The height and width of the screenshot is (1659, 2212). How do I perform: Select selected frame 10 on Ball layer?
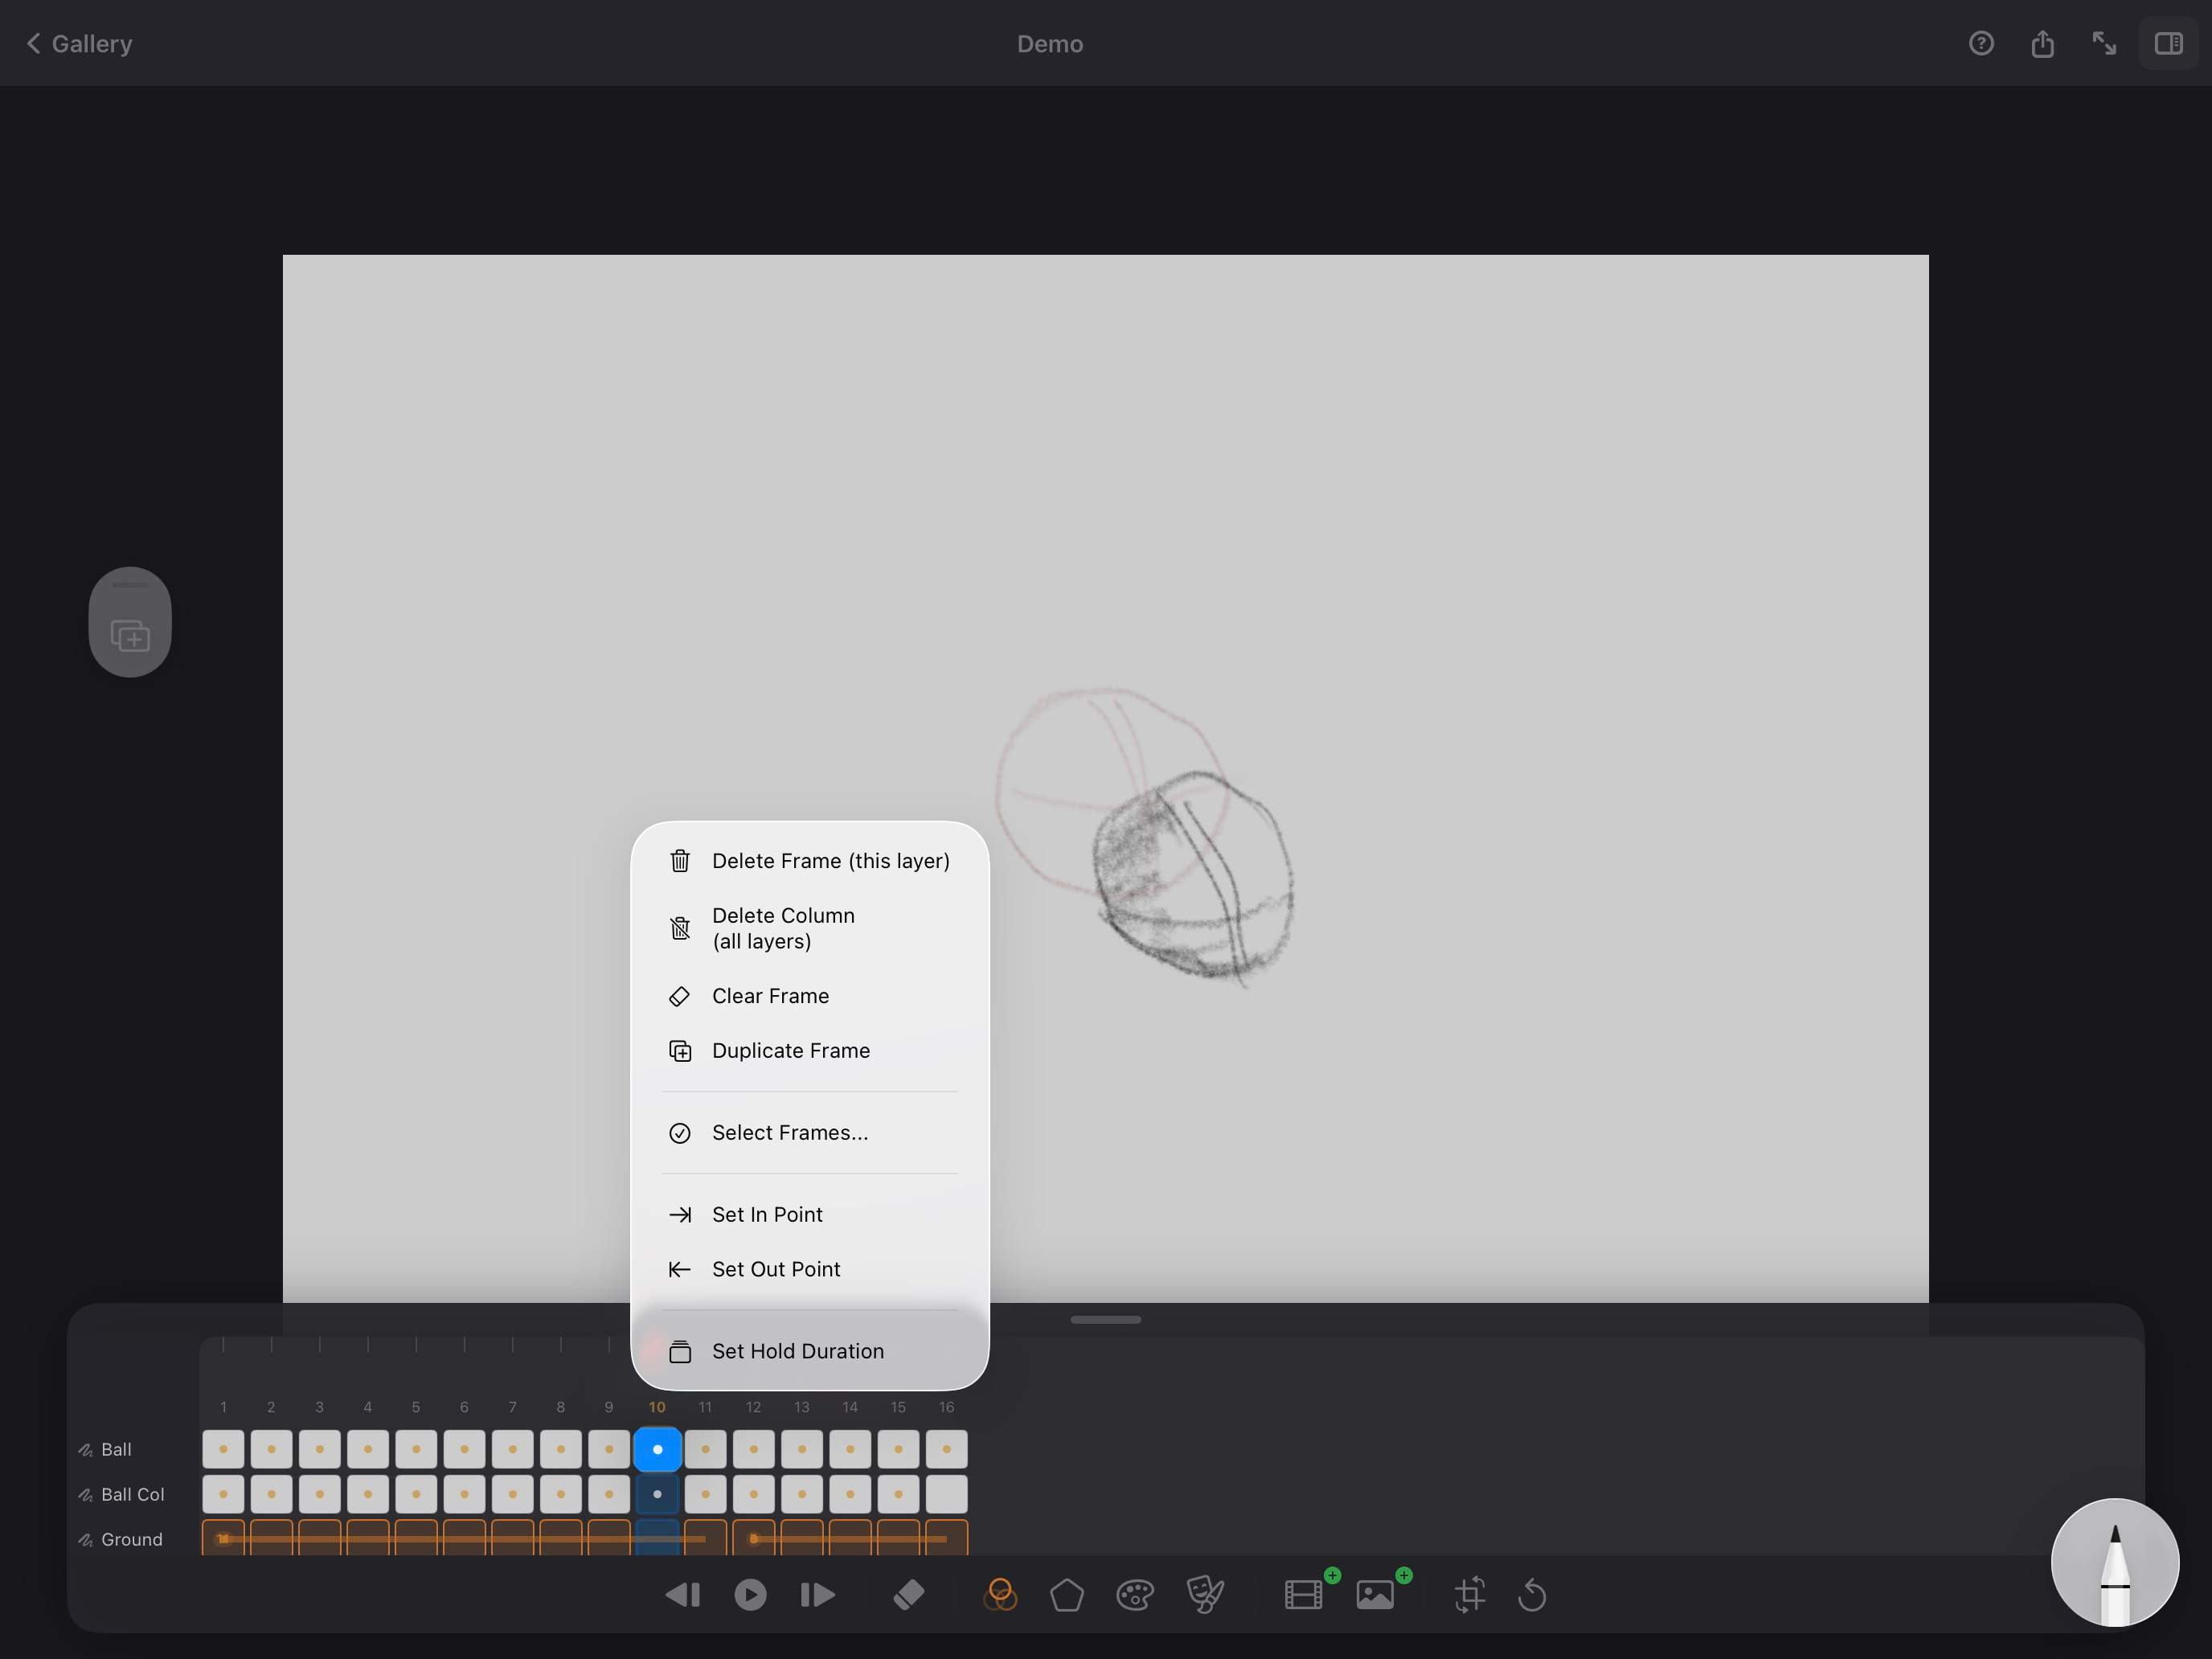(657, 1450)
